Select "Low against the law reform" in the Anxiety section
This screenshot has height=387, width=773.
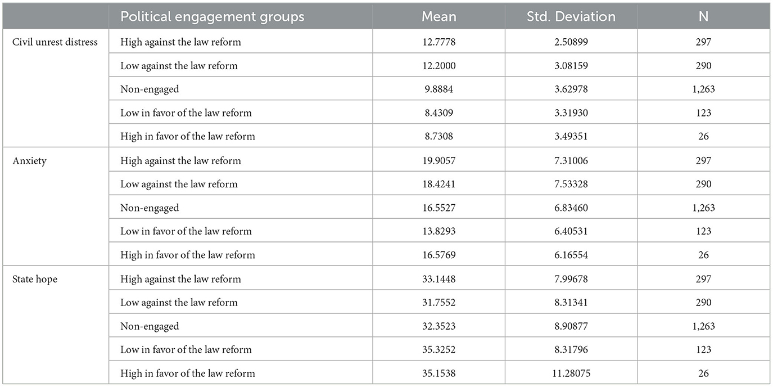click(179, 184)
